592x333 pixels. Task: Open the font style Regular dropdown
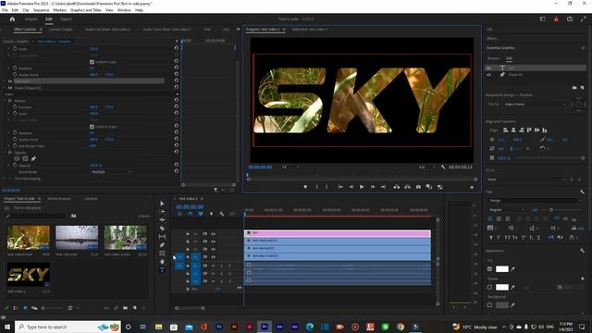pos(507,210)
